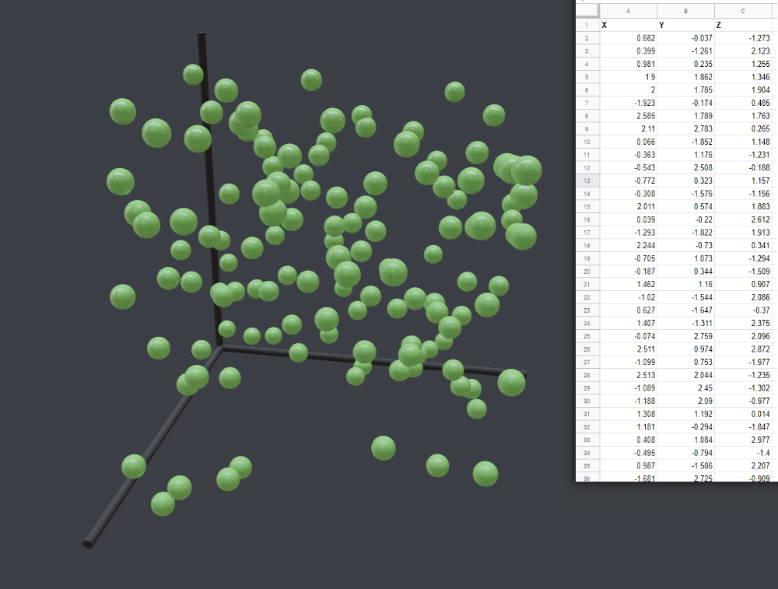Select cell containing 2.244

pyautogui.click(x=628, y=245)
